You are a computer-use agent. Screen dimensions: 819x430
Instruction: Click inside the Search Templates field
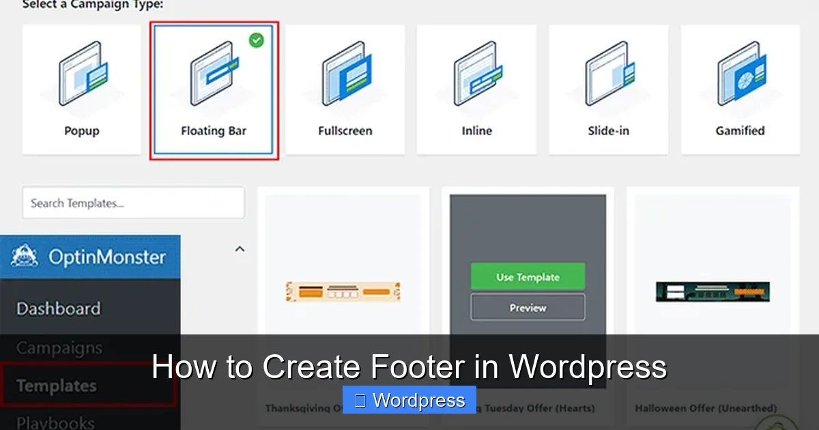133,202
